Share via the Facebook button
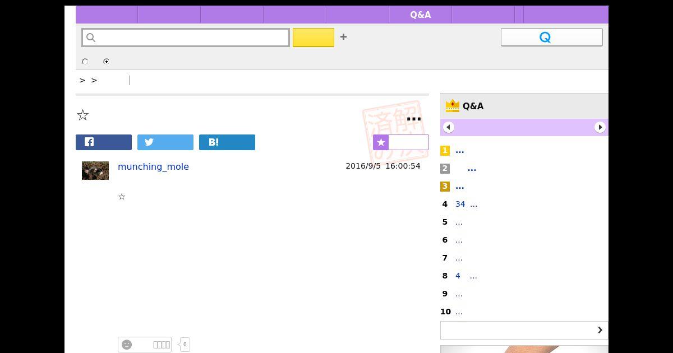Screen dimensions: 673x353 [104, 142]
